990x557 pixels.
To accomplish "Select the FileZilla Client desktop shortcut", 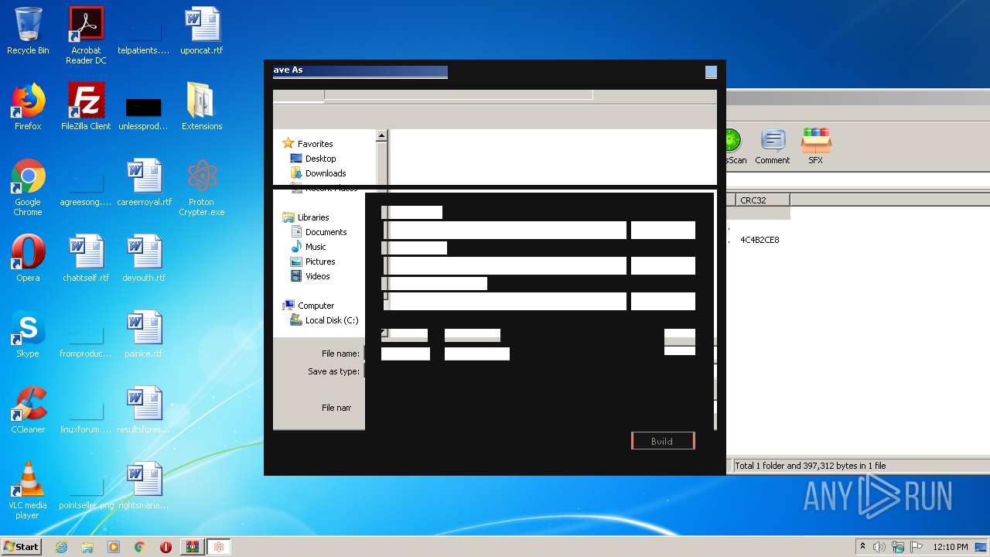I will click(86, 107).
